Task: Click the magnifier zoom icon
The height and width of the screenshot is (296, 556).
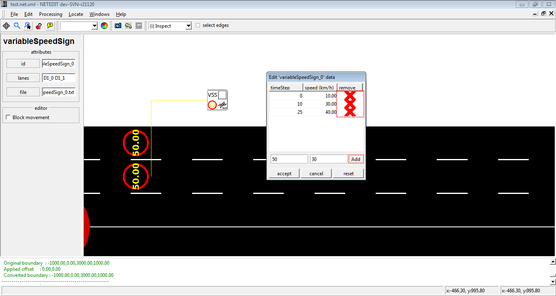Action: 17,26
